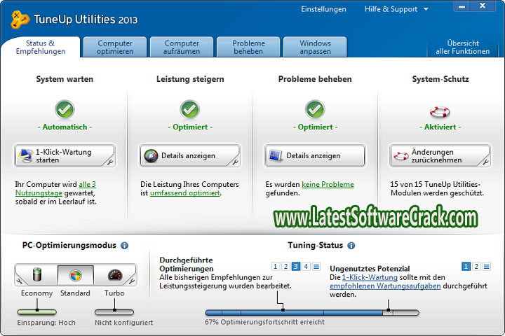Open wrench settings on Leistung Details button
This screenshot has height=336, width=505.
(x=235, y=162)
